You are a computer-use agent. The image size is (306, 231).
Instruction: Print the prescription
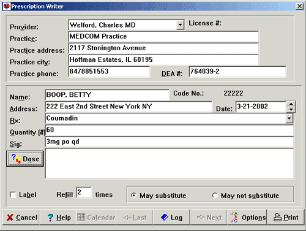(x=286, y=218)
